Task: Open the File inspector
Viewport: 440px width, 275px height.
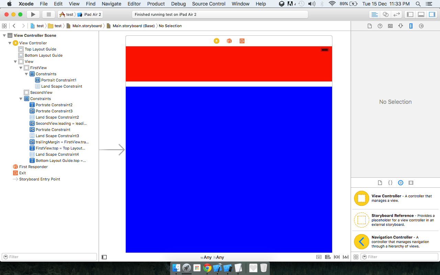Action: coord(370,26)
